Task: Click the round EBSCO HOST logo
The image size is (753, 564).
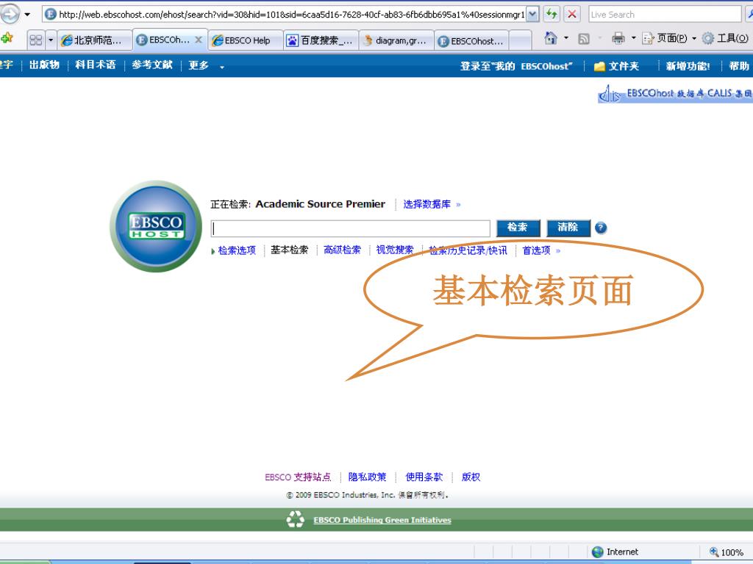Action: pos(156,226)
